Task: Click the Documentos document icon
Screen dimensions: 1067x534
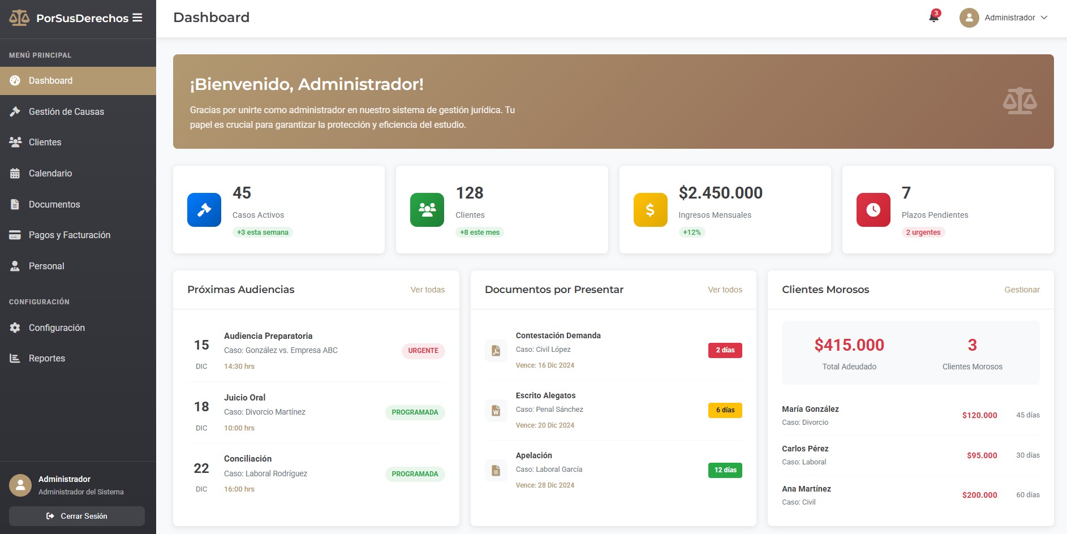Action: [x=15, y=204]
